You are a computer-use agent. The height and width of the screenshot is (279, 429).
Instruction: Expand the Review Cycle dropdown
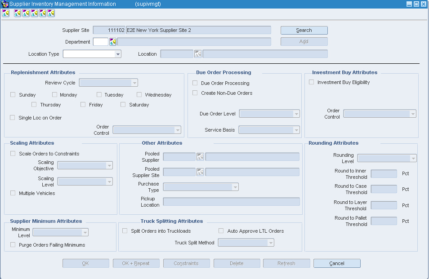(108, 83)
